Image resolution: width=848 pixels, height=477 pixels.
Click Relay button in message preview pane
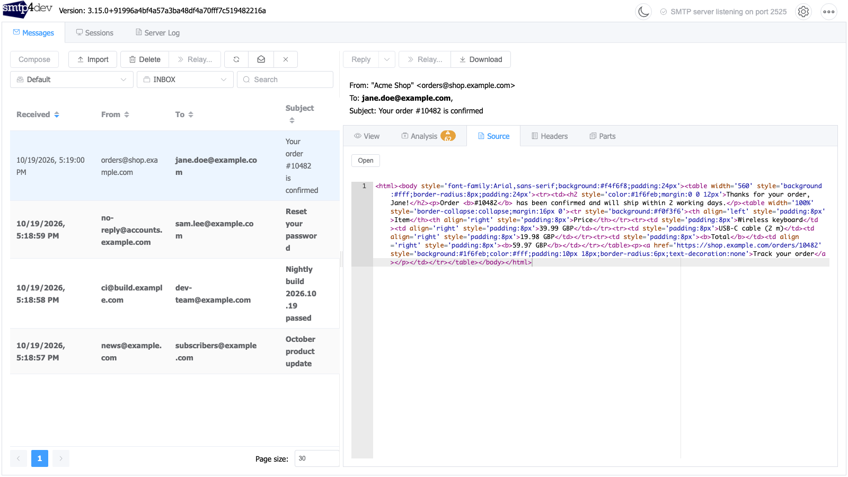pos(425,59)
